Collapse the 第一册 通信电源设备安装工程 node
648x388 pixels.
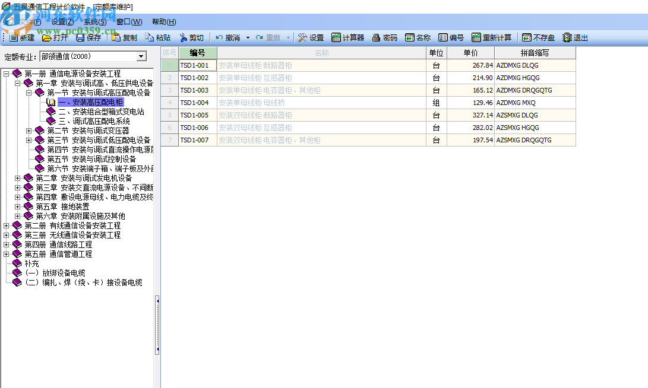click(x=6, y=74)
